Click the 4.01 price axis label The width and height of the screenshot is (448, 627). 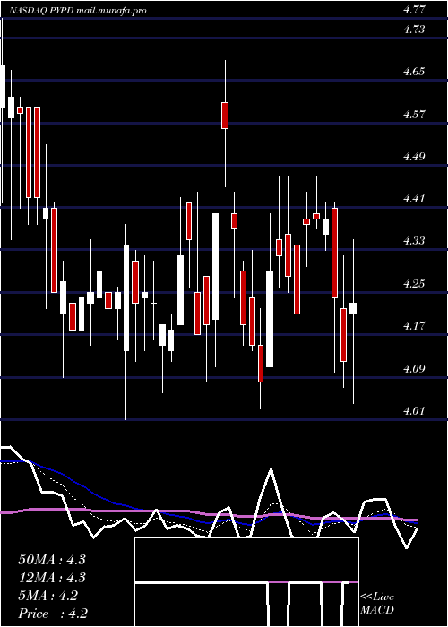[414, 410]
